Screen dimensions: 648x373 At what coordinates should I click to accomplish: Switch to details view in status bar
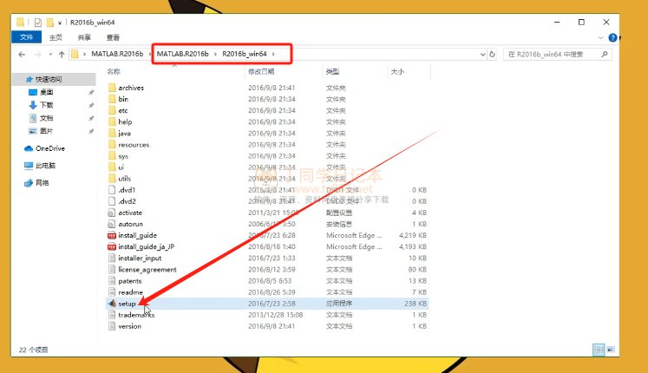click(x=598, y=350)
